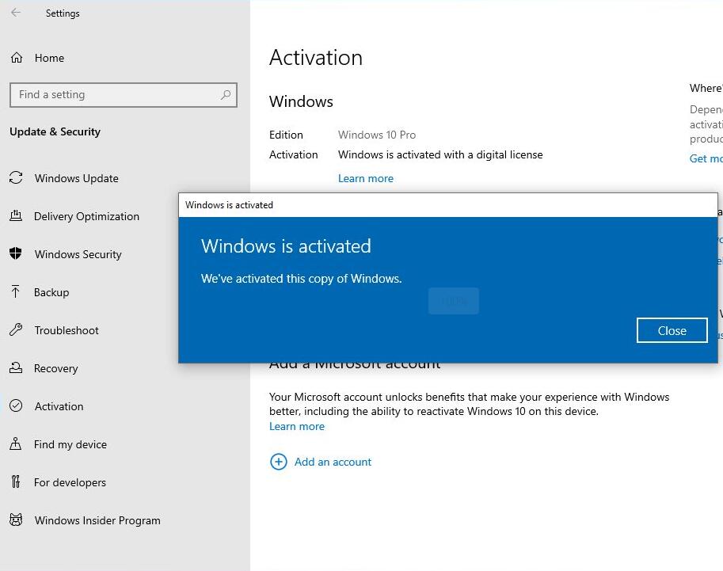Click the Edition label
The width and height of the screenshot is (723, 571).
[x=286, y=135]
